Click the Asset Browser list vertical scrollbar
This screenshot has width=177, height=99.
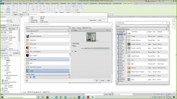click(x=168, y=56)
